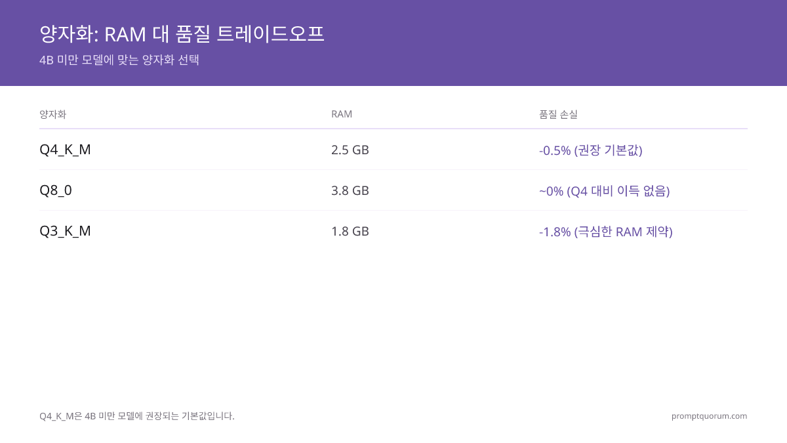Open the promptquorum.com link

709,416
